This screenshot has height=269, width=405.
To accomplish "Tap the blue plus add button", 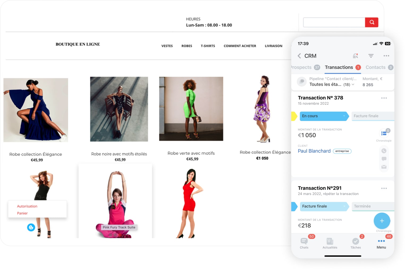I will (382, 221).
